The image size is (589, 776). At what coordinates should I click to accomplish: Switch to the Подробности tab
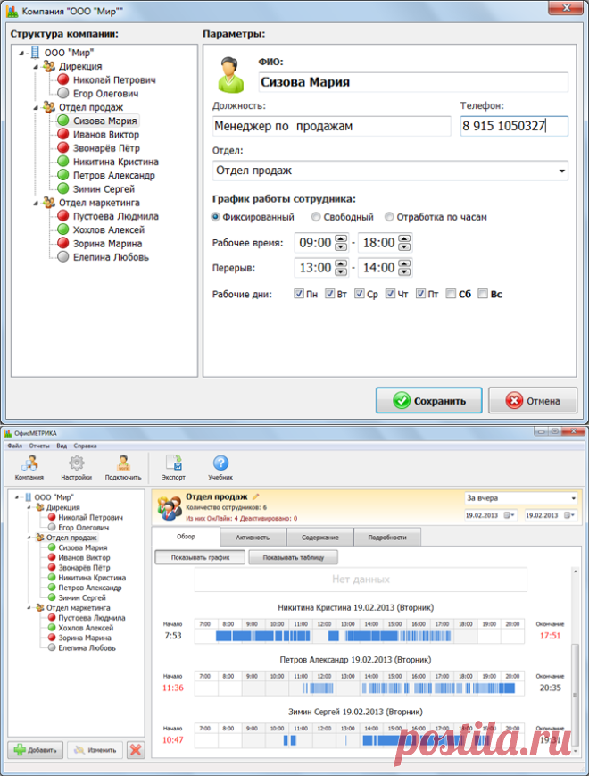click(x=387, y=538)
